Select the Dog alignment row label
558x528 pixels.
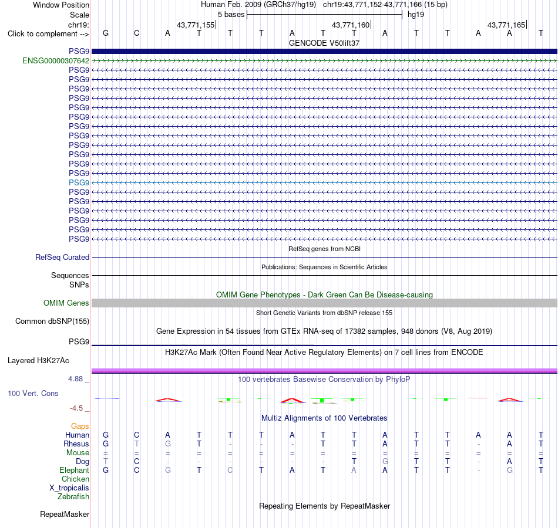pos(82,462)
